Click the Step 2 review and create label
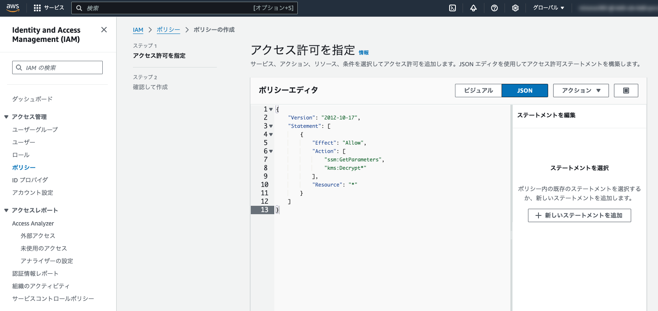Viewport: 658px width, 311px height. coord(150,87)
